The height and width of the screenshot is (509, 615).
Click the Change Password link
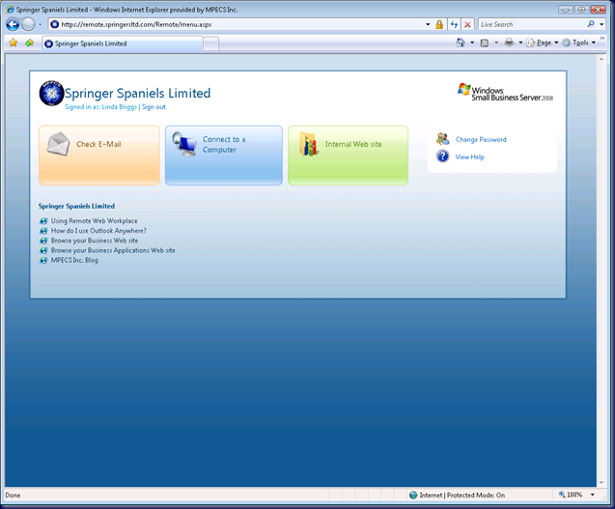click(481, 139)
